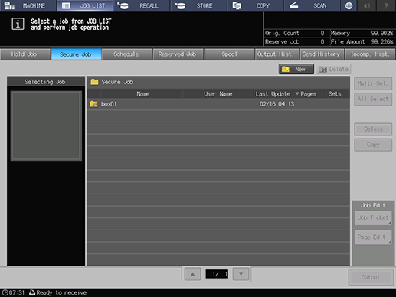Click the Secure Job folder icon header
The height and width of the screenshot is (297, 396).
(x=94, y=82)
